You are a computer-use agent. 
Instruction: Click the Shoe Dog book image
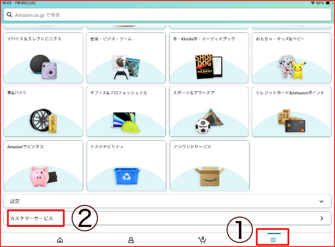(x=208, y=66)
